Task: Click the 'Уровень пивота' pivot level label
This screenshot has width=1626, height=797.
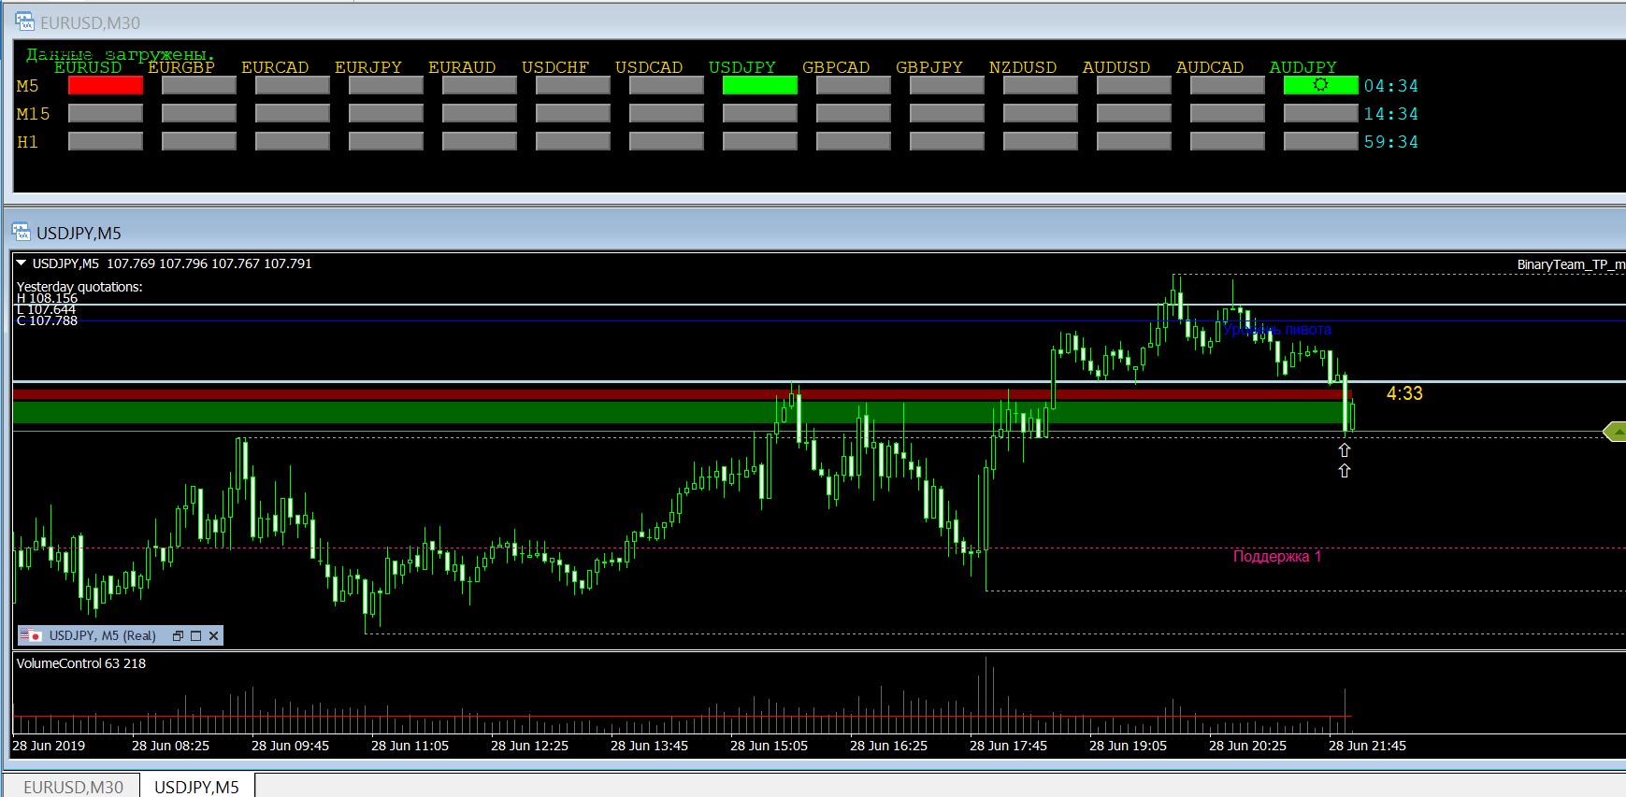Action: coord(1277,329)
